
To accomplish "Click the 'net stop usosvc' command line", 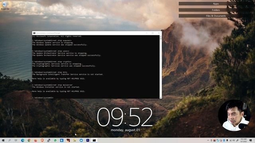I will 51,51.
